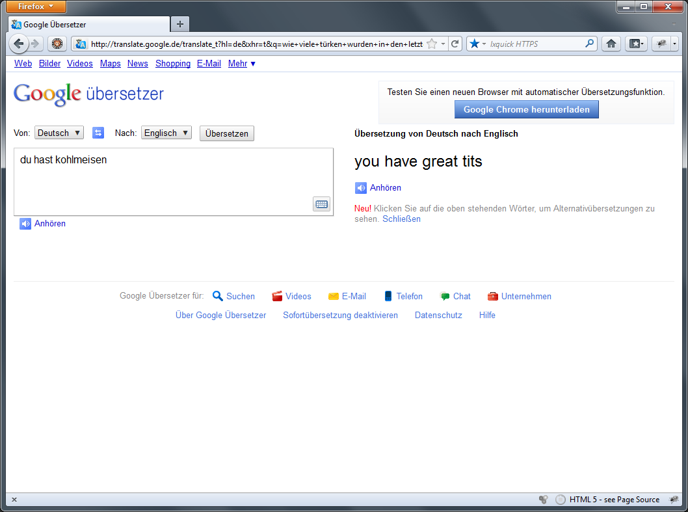Swap source and target languages
Viewport: 688px width, 512px height.
(x=98, y=133)
